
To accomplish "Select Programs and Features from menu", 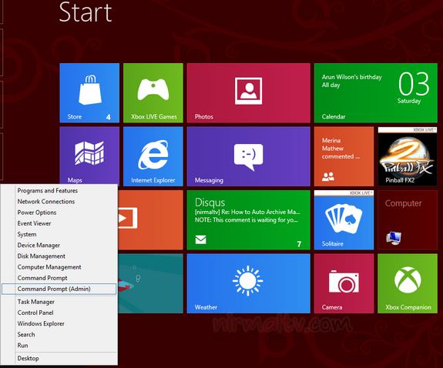I will (x=59, y=191).
